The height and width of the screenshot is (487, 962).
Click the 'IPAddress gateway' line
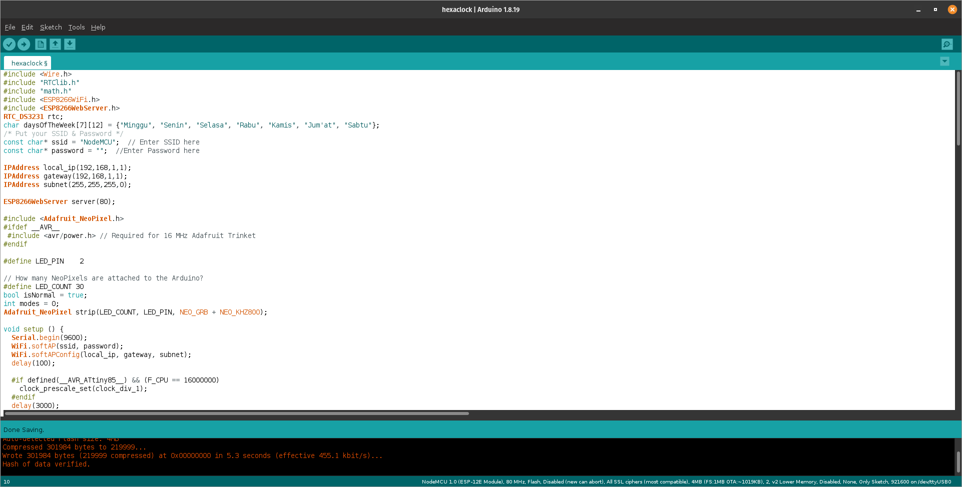pyautogui.click(x=66, y=176)
